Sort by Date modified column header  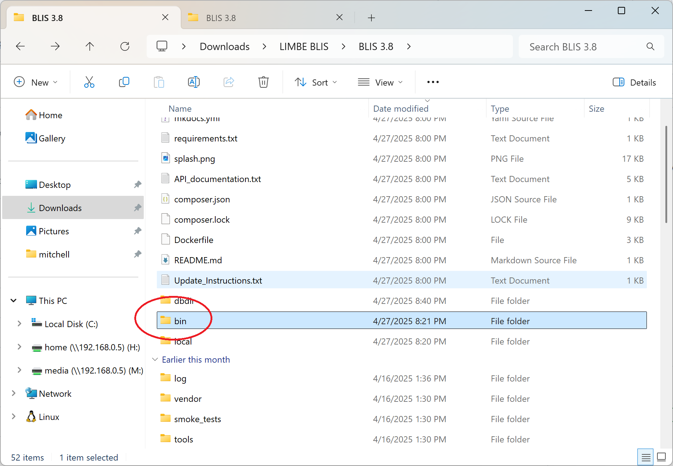coord(400,109)
